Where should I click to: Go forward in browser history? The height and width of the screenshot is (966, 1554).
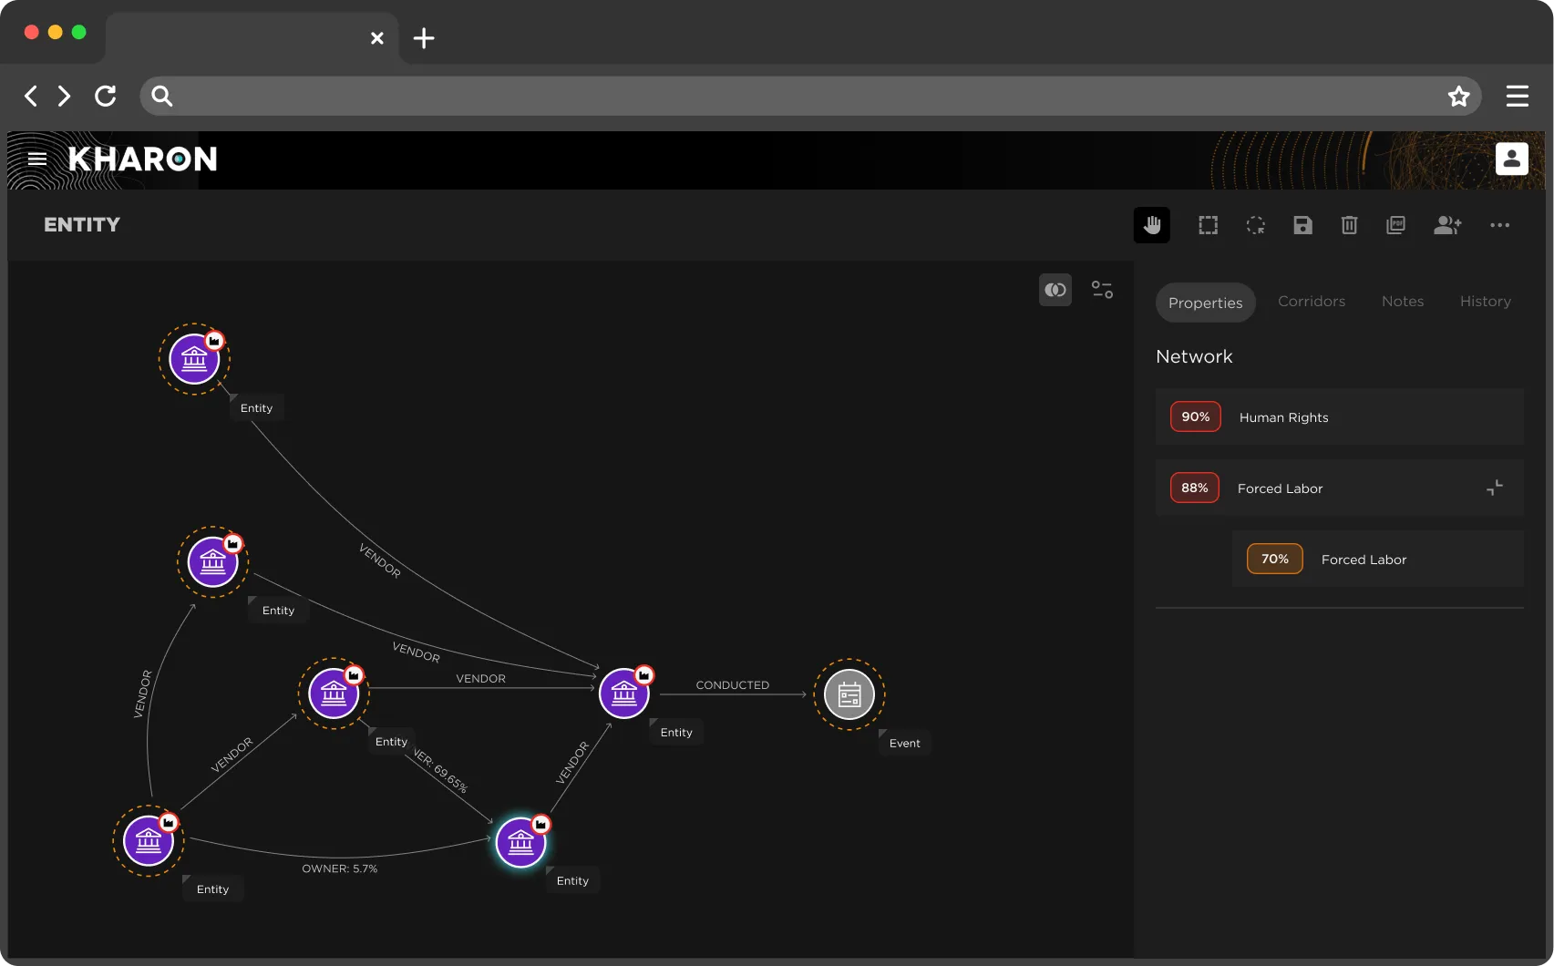(64, 96)
